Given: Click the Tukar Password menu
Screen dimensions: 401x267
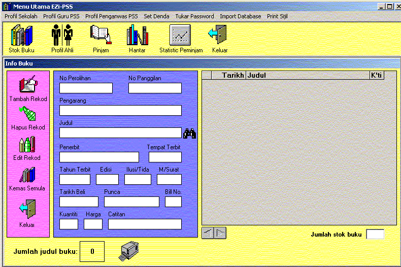Looking at the screenshot, I should [x=194, y=16].
